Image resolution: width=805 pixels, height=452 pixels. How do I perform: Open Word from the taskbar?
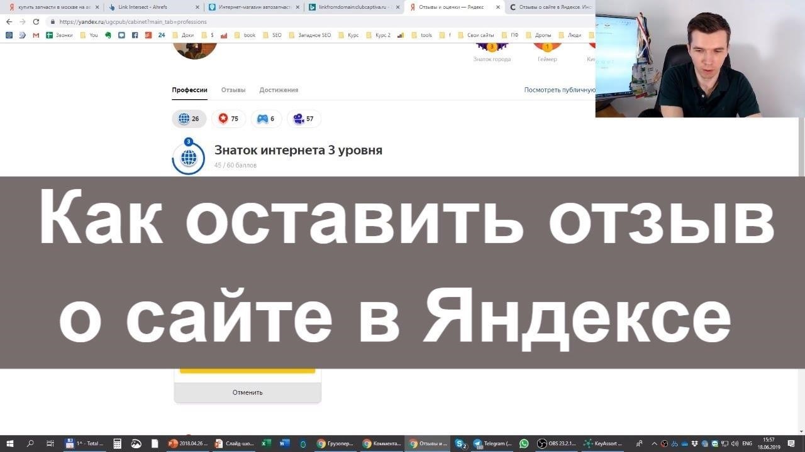[x=284, y=443]
